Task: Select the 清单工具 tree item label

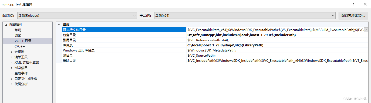Action: coord(21,57)
